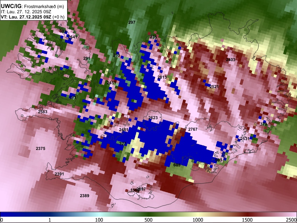Click the 583 value near the coast

(x=218, y=160)
